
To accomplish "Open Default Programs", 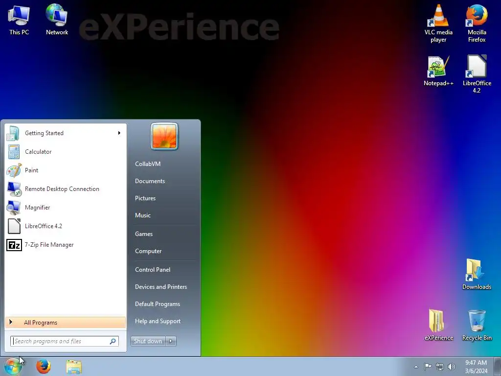I will pos(158,304).
